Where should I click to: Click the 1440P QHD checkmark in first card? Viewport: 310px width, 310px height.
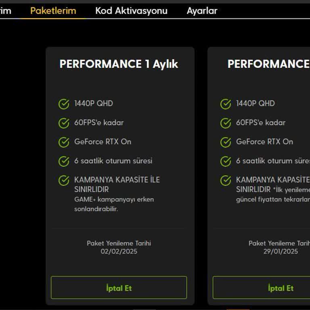pos(64,104)
